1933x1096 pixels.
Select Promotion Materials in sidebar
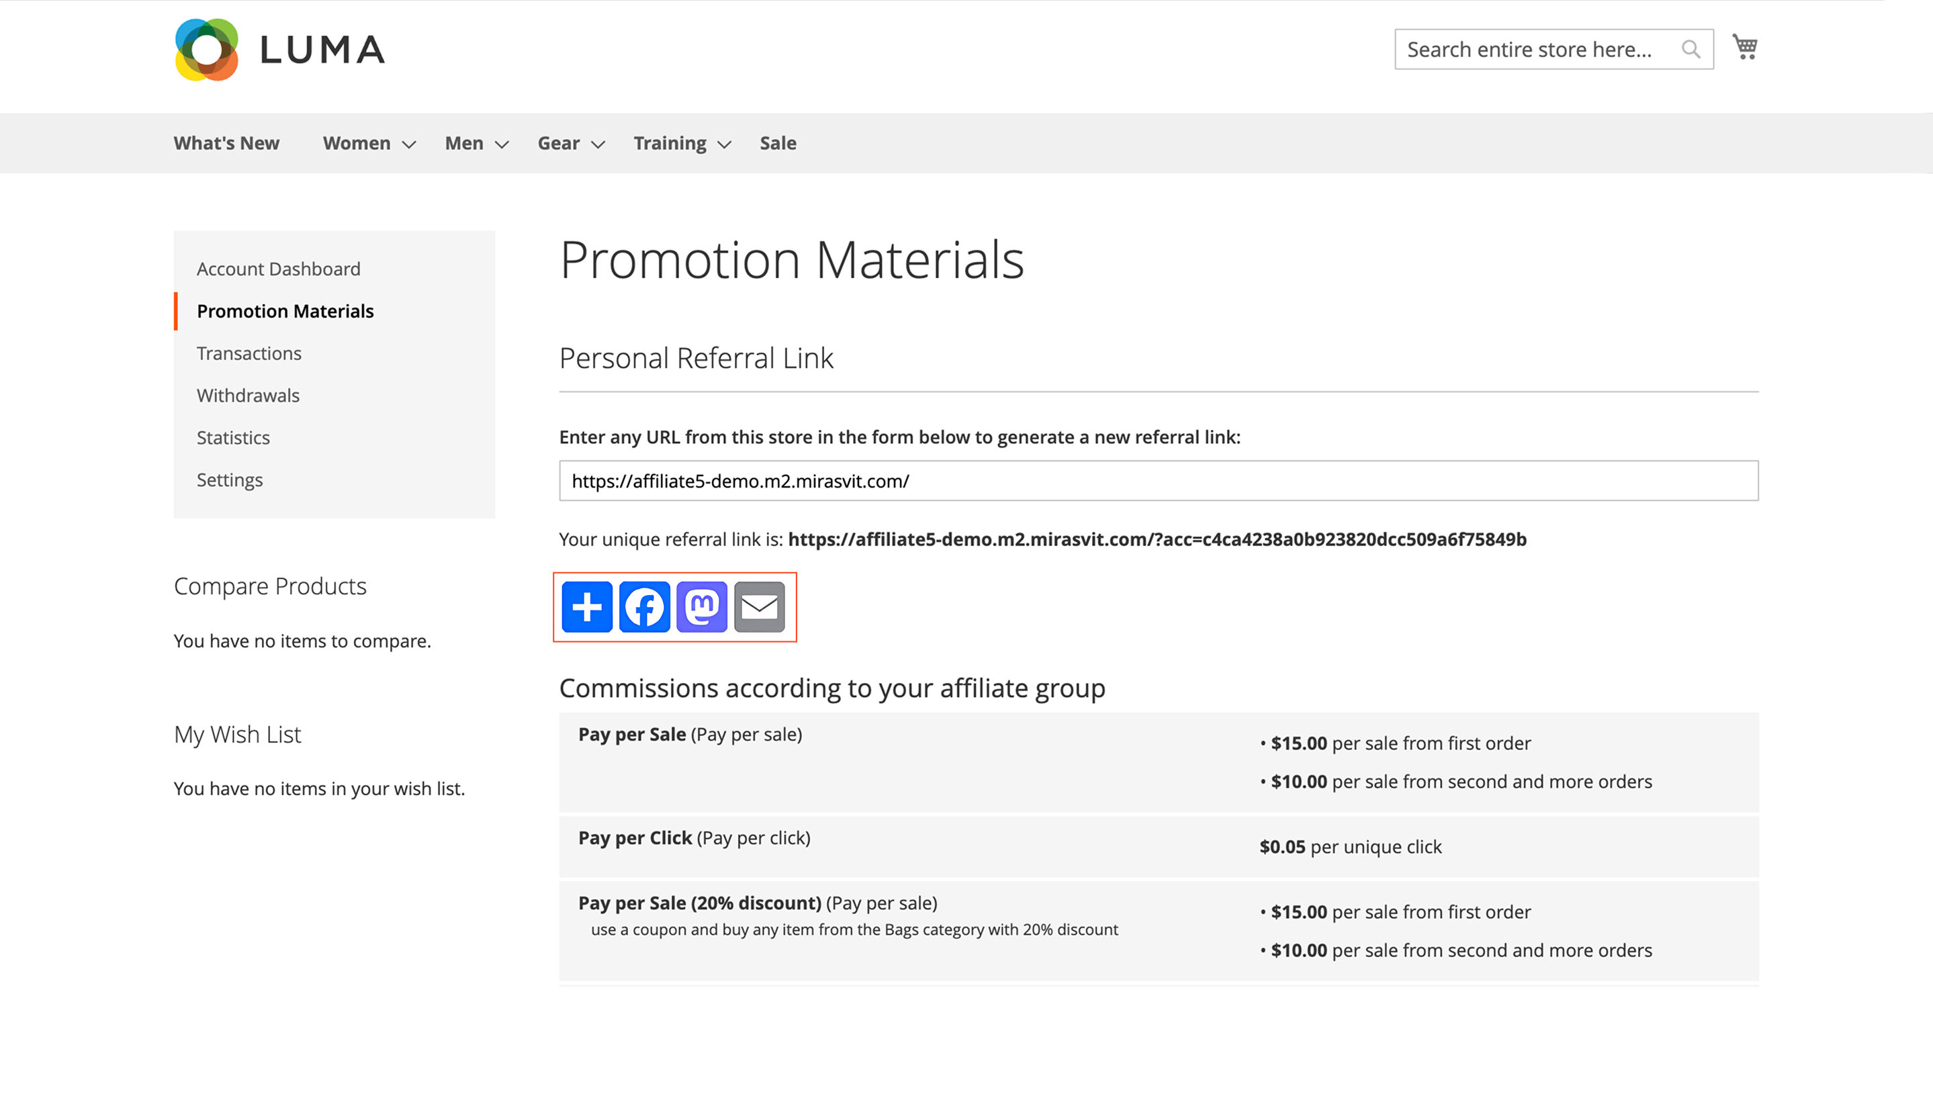coord(285,311)
